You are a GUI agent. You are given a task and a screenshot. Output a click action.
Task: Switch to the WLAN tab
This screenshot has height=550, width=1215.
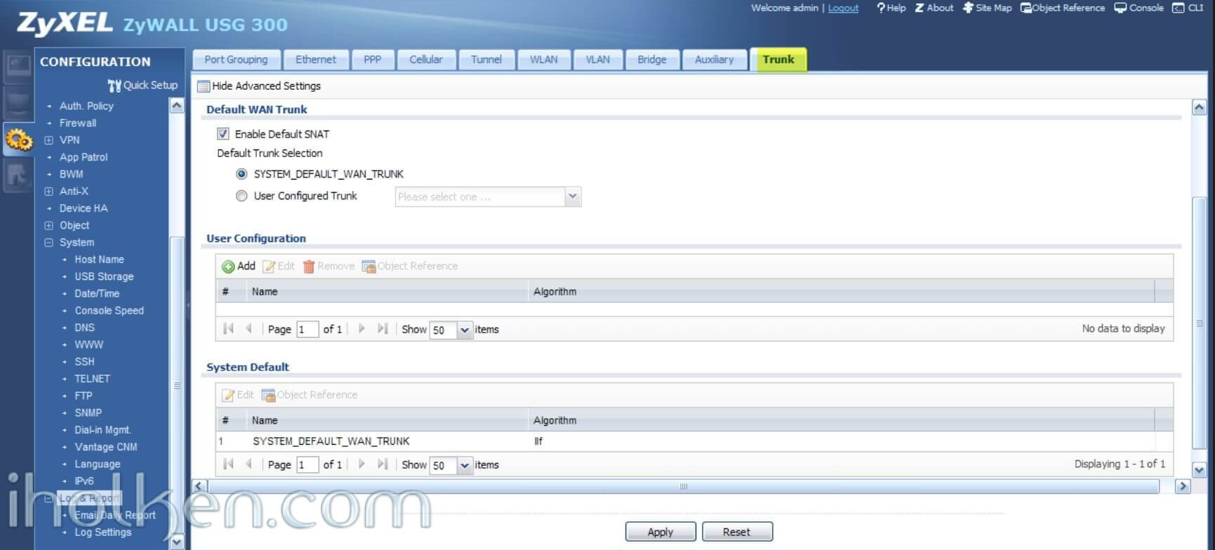[543, 60]
